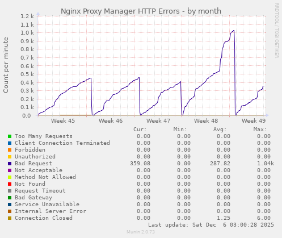282x238 pixels.
Task: Click the Last update timestamp line
Action: point(211,225)
